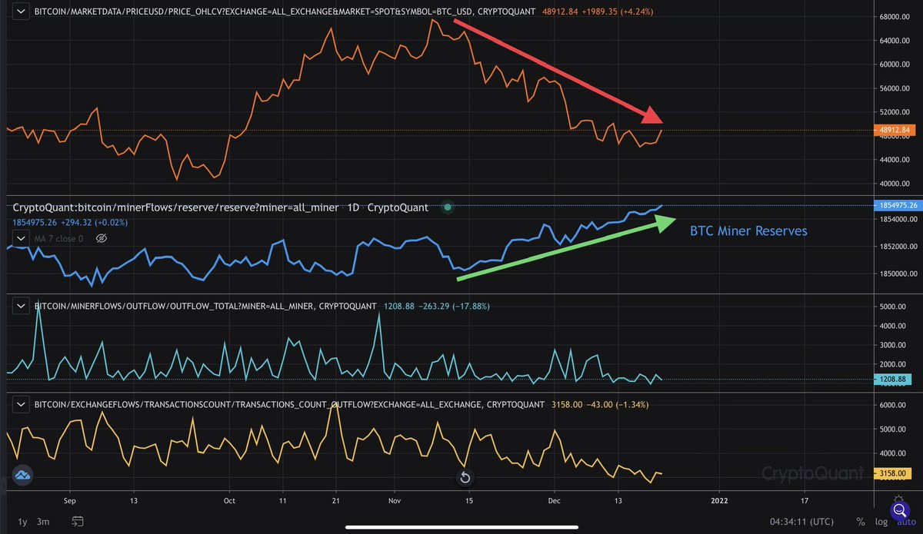Click the 1D interval label
Image resolution: width=923 pixels, height=534 pixels.
tap(353, 207)
